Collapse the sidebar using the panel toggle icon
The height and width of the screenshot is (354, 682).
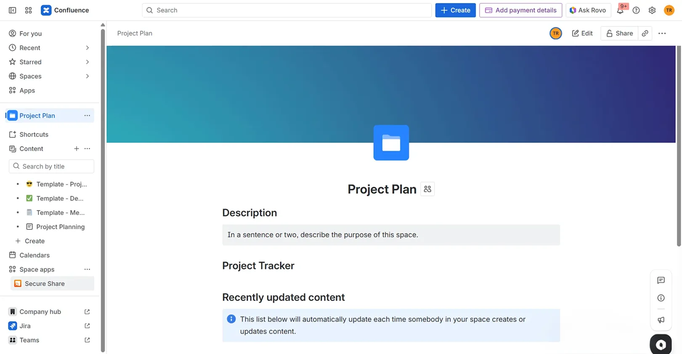coord(12,10)
